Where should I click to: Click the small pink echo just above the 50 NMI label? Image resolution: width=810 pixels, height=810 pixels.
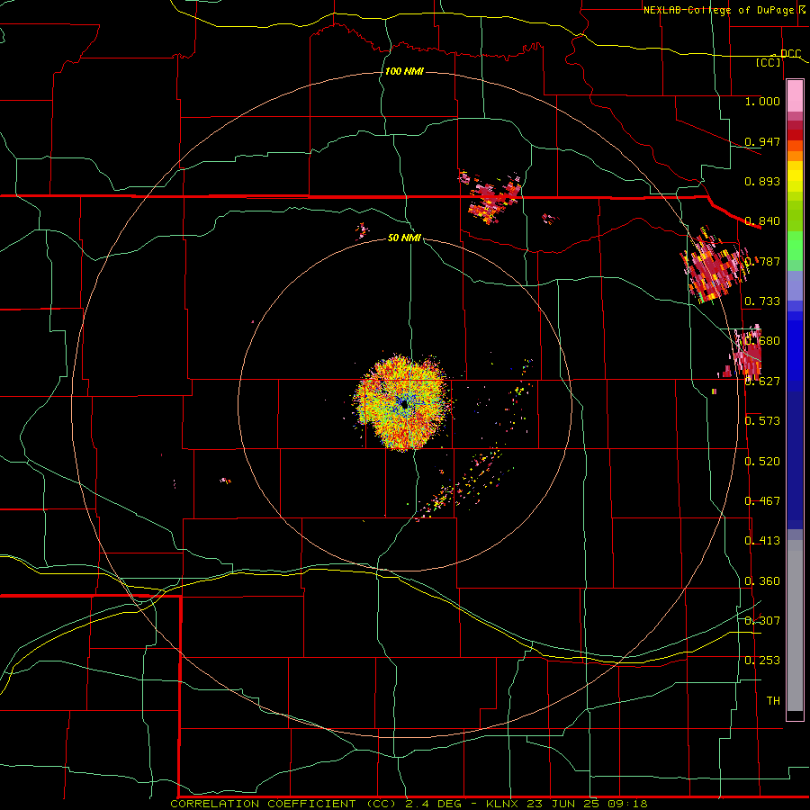coord(362,230)
